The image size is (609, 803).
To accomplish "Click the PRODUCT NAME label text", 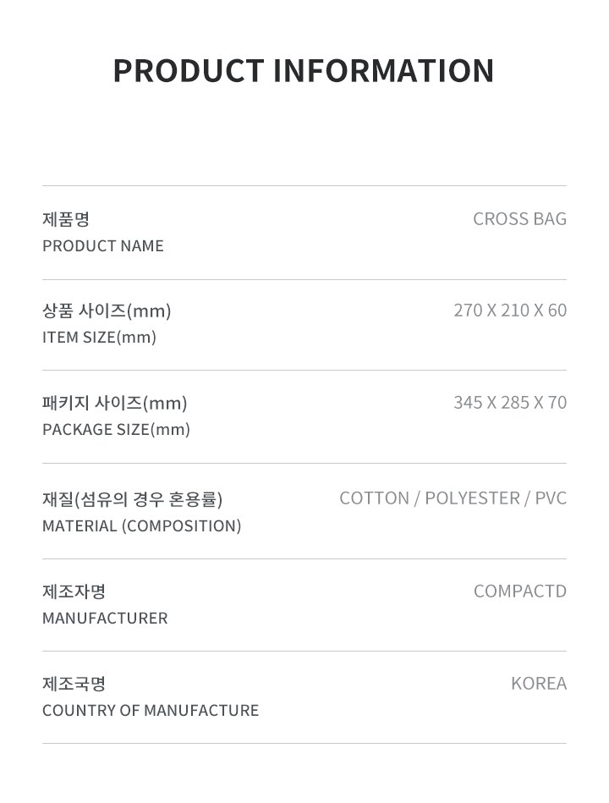I will click(x=103, y=246).
